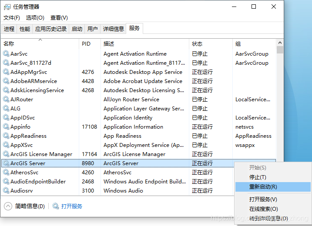Choose 重新启动(R) in the context menu
312x226 pixels.
[x=273, y=187]
